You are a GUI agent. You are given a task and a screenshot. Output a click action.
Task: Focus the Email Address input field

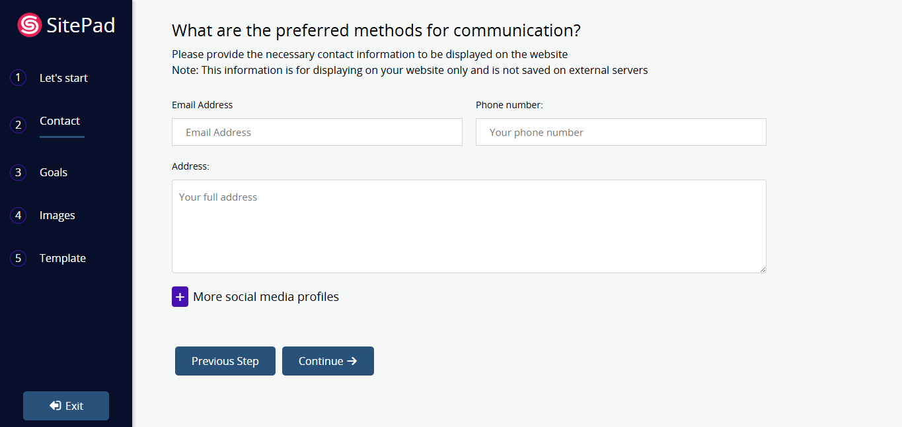click(x=317, y=132)
